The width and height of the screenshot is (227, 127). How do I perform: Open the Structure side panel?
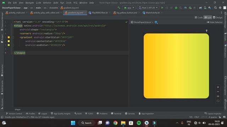coord(2,104)
